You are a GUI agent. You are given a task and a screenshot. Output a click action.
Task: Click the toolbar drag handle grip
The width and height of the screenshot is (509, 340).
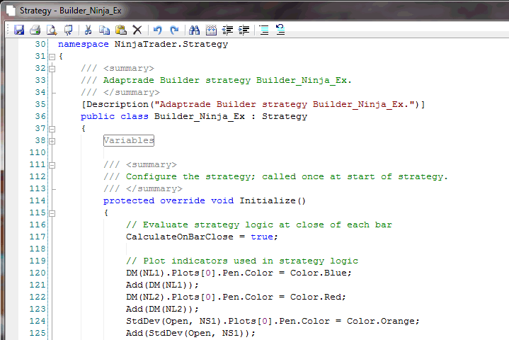(8, 30)
